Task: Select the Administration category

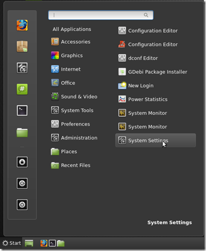Action: (x=74, y=138)
